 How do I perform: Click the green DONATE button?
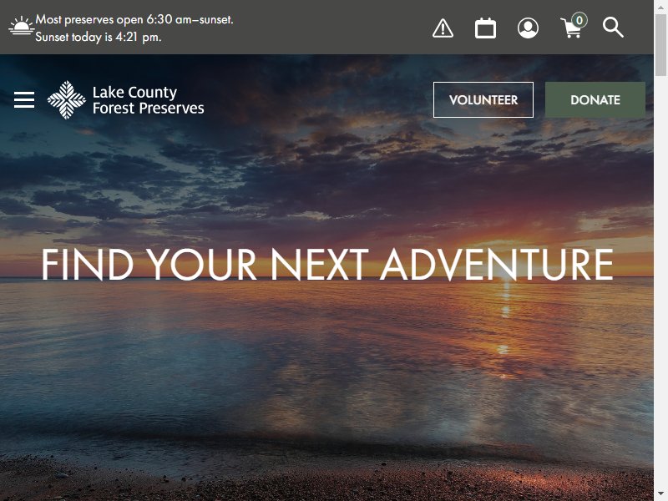(x=595, y=99)
